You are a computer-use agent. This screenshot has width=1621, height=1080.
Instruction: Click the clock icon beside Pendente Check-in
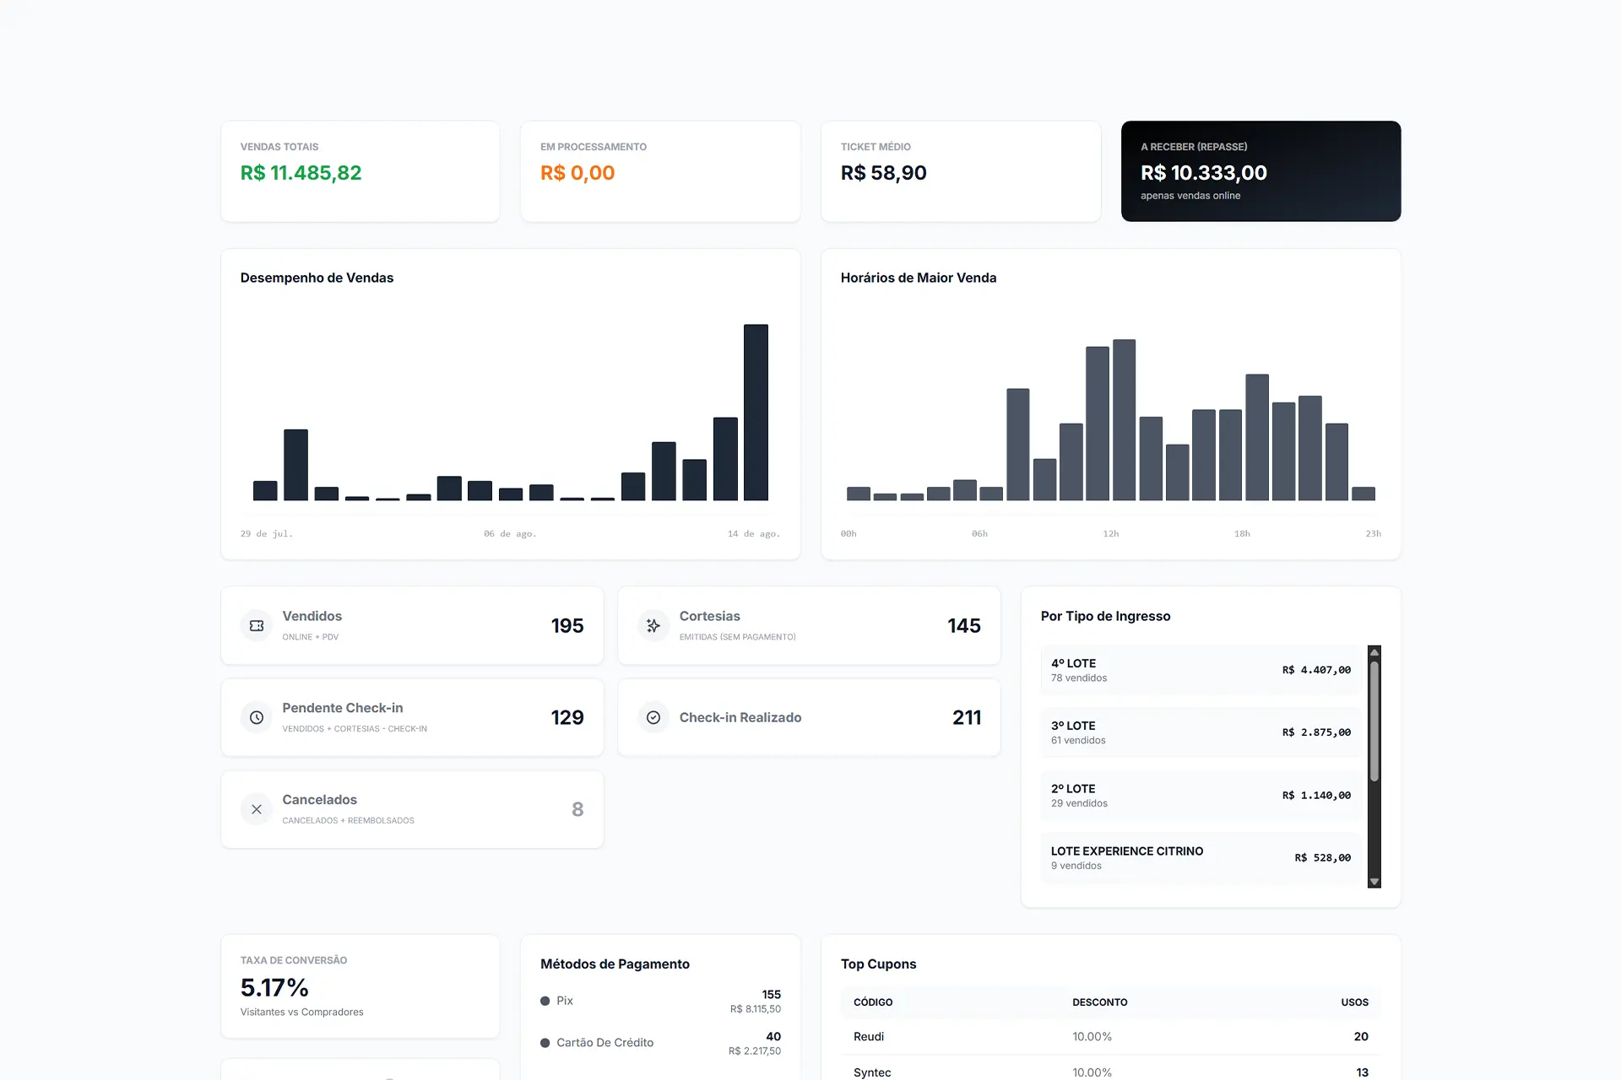(x=257, y=717)
